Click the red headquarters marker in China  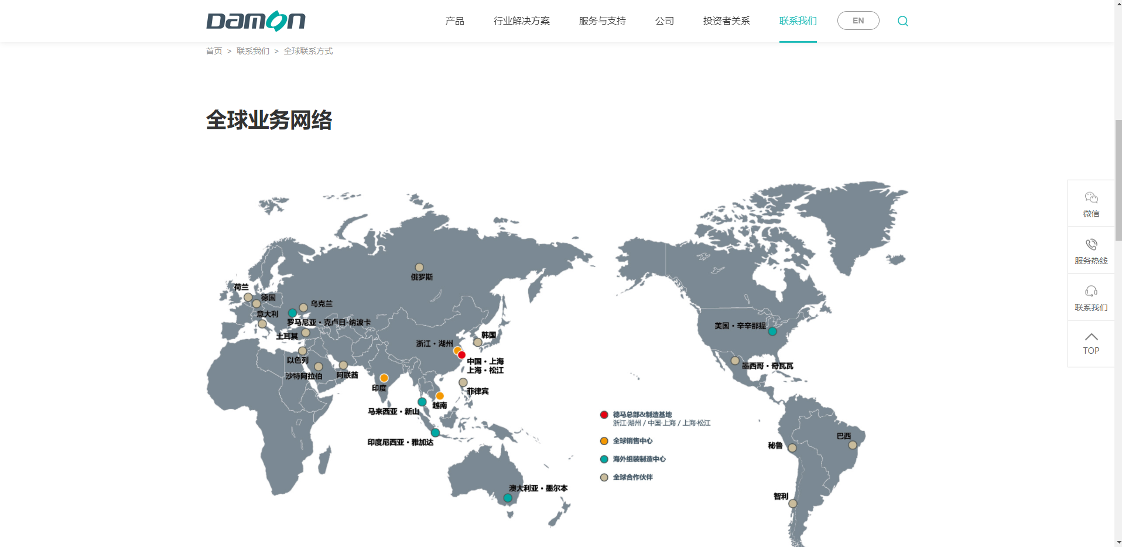point(461,355)
